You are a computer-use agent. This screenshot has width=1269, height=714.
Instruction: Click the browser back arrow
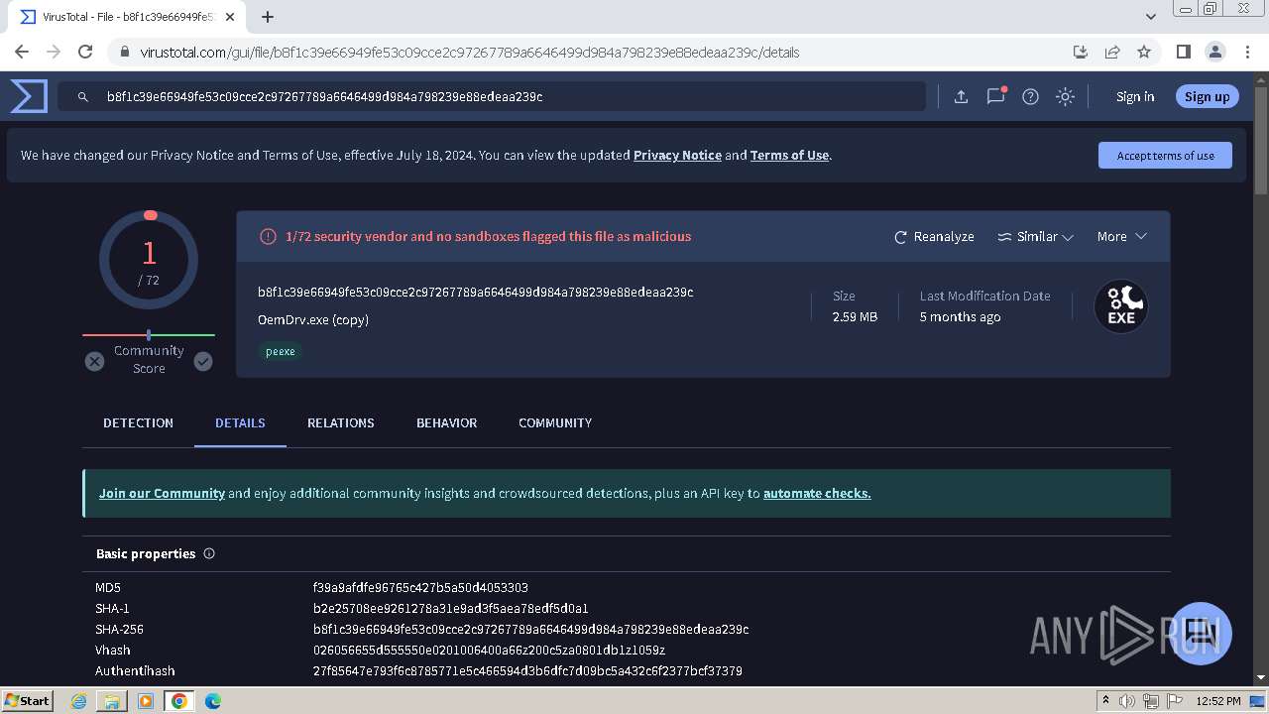[22, 52]
